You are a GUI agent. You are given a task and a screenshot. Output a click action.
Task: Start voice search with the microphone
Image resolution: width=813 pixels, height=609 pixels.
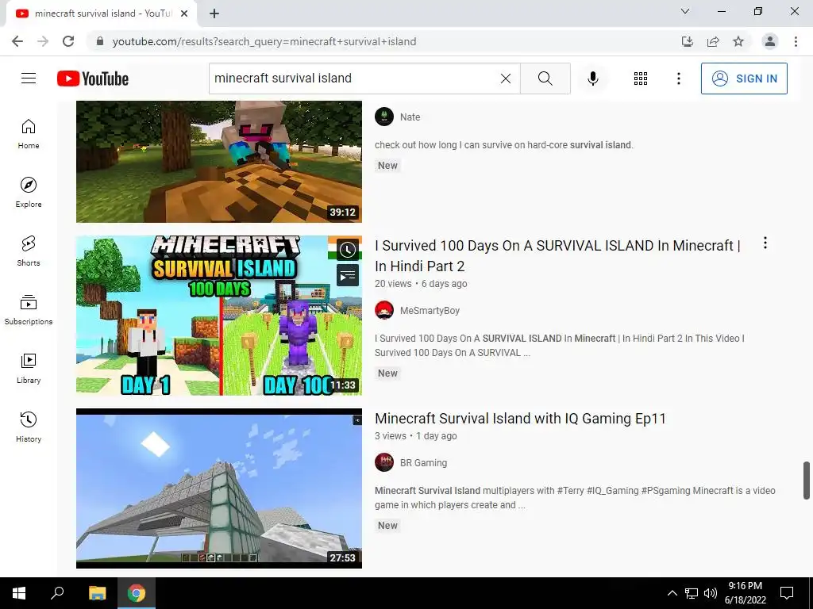pyautogui.click(x=593, y=79)
